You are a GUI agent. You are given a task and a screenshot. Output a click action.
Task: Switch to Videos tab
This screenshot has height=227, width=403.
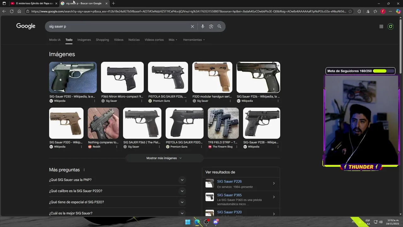tap(119, 40)
